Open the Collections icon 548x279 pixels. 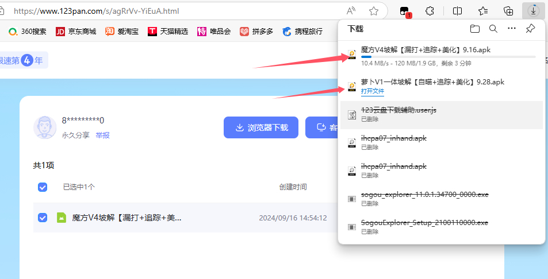pyautogui.click(x=508, y=11)
